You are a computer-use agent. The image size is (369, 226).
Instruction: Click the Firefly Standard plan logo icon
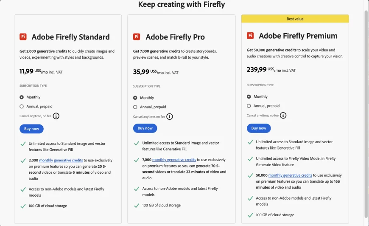23,37
